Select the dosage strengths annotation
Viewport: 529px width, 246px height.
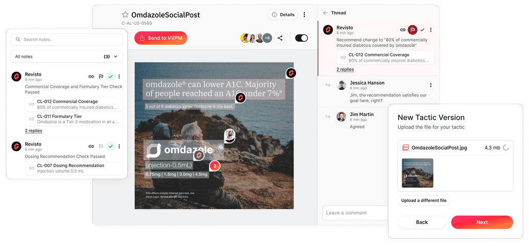[177, 174]
